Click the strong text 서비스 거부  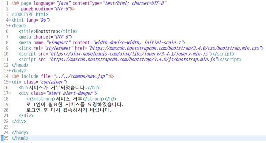tap(69, 99)
